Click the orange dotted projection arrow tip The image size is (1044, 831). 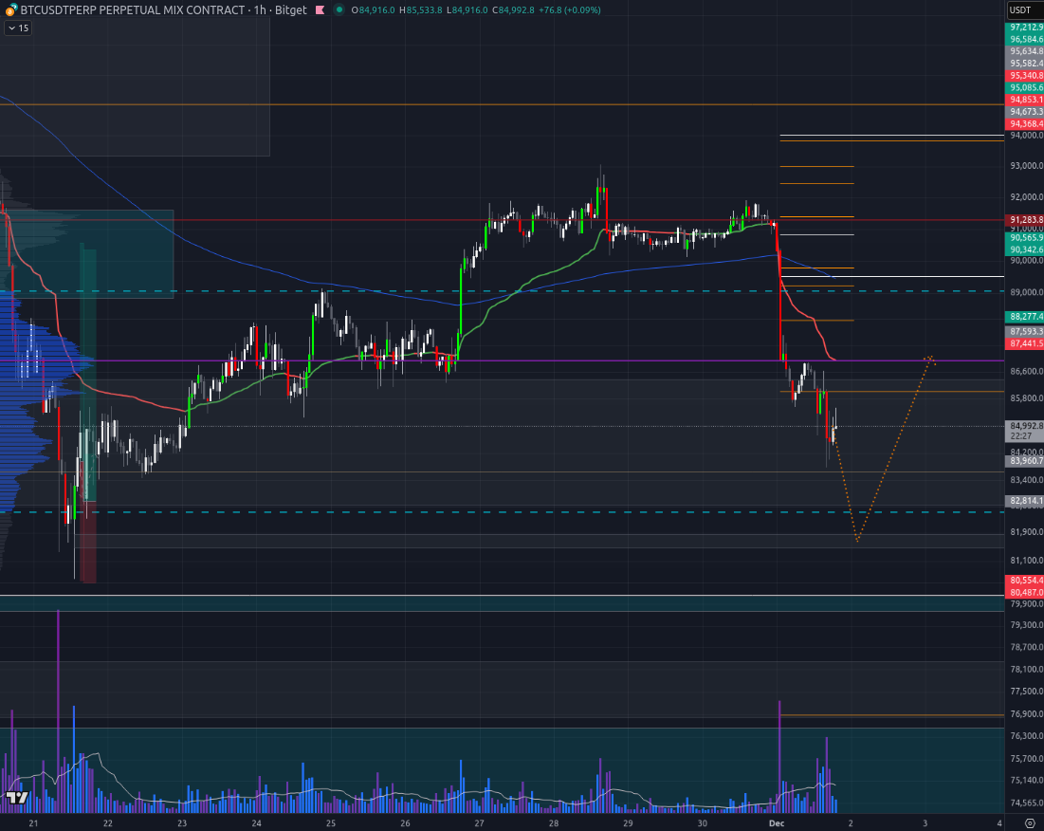(931, 358)
